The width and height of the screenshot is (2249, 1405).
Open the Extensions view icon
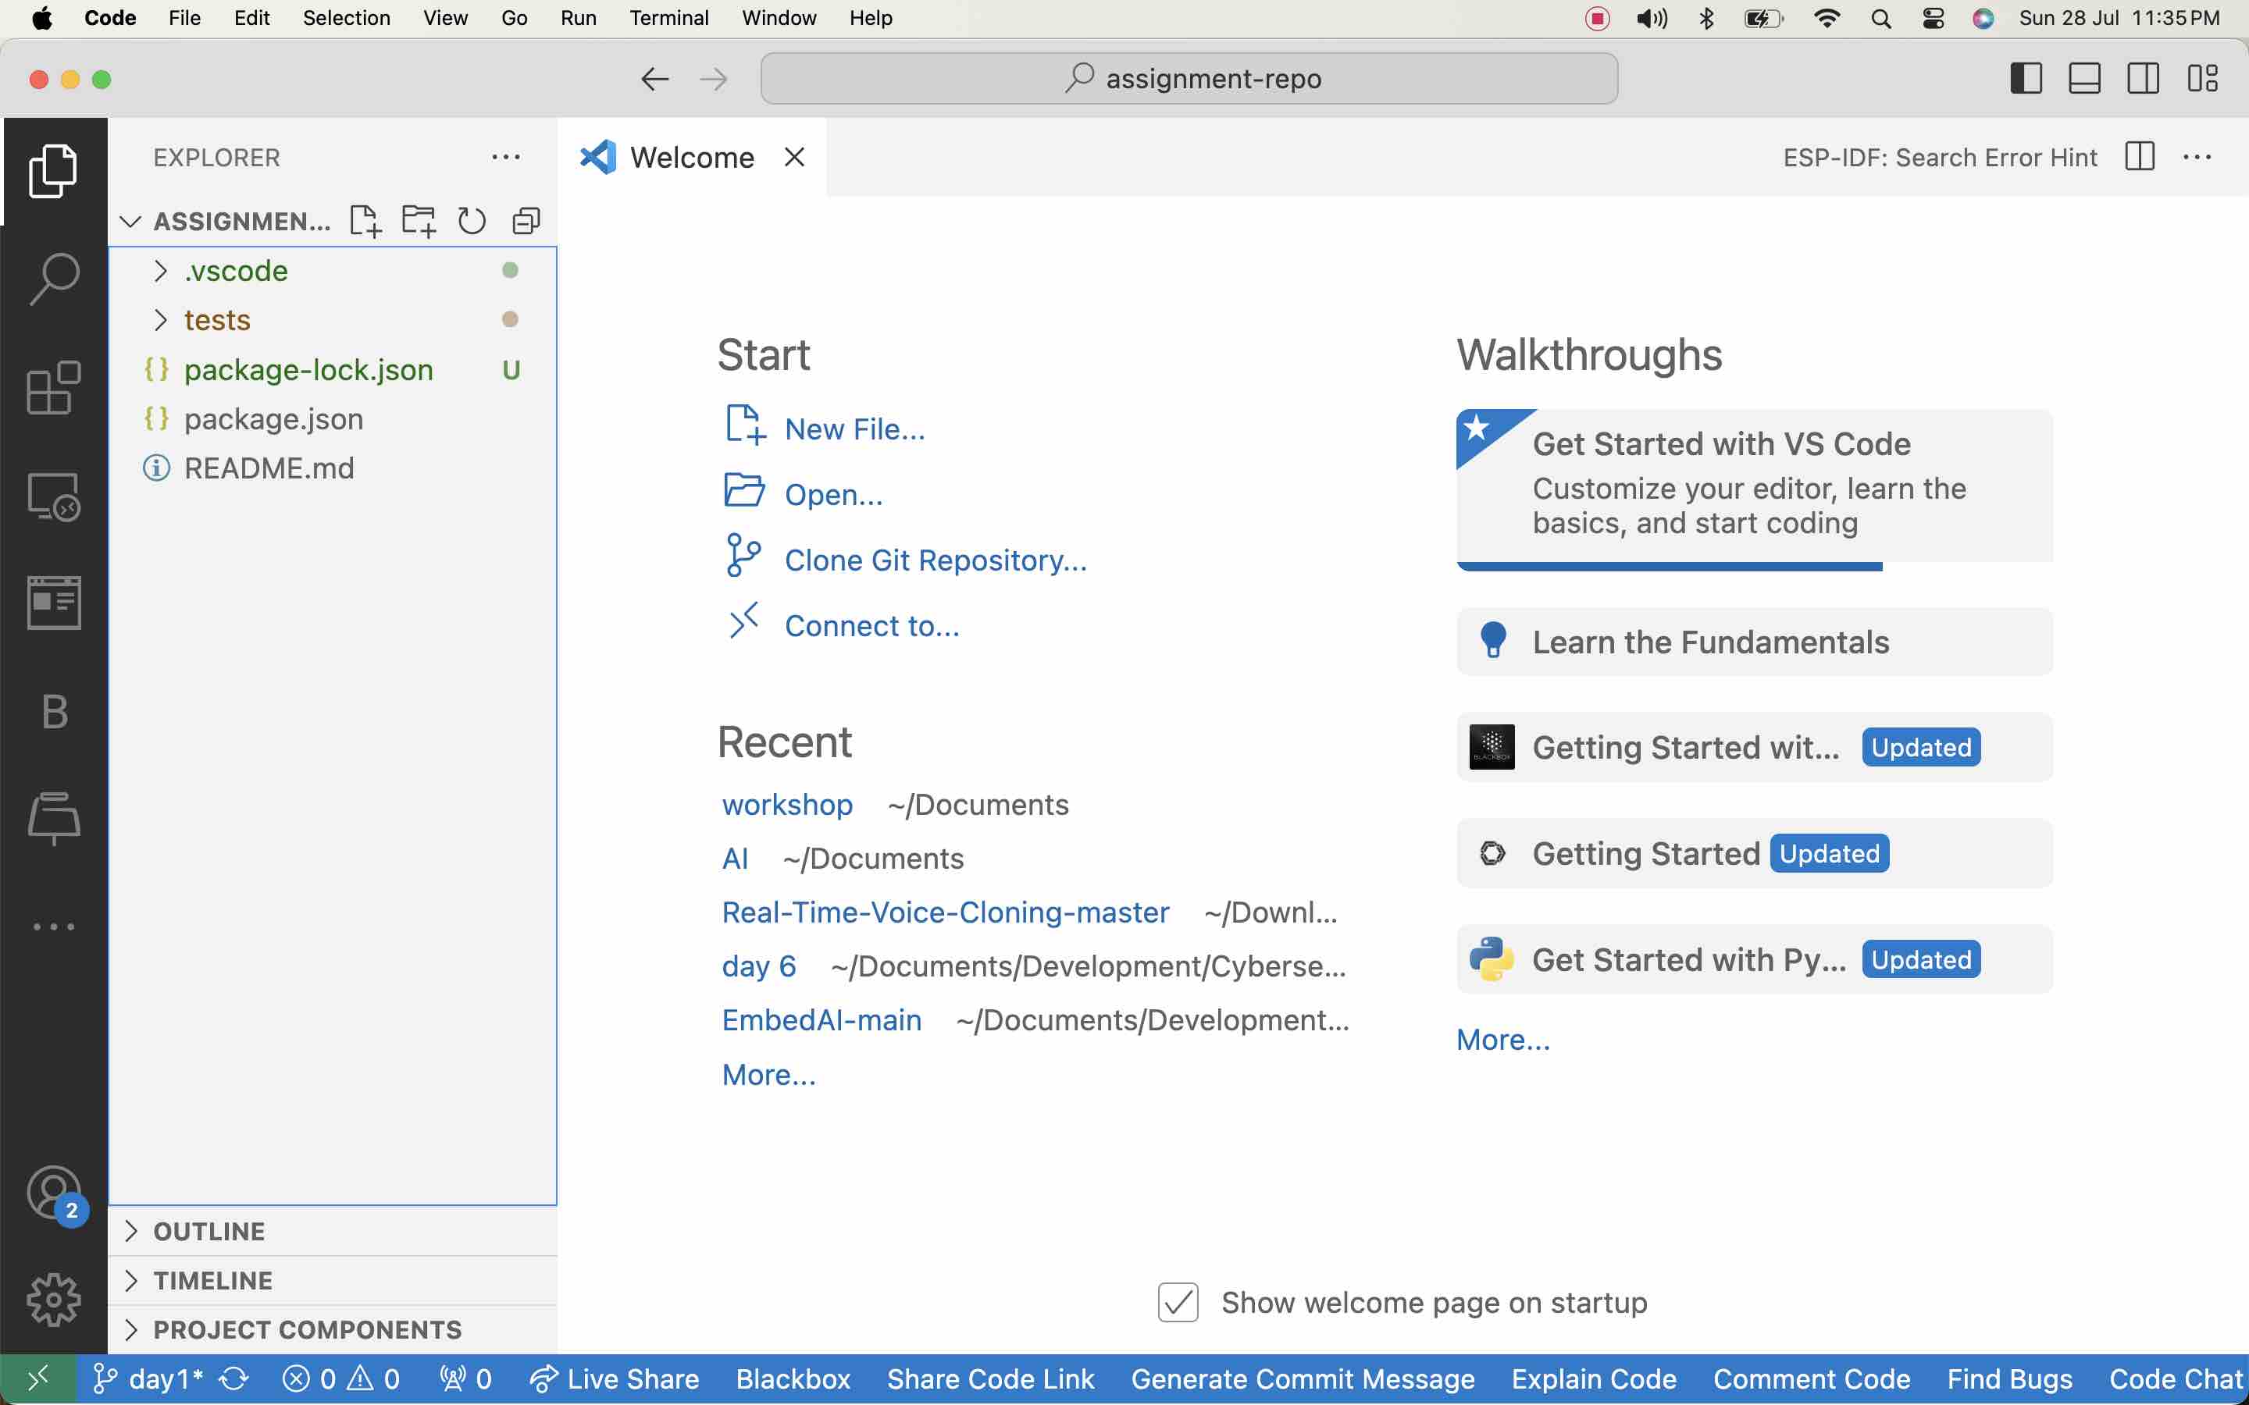tap(54, 387)
